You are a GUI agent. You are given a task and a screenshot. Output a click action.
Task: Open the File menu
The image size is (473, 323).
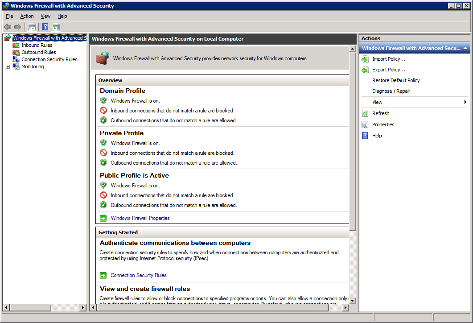coord(9,17)
